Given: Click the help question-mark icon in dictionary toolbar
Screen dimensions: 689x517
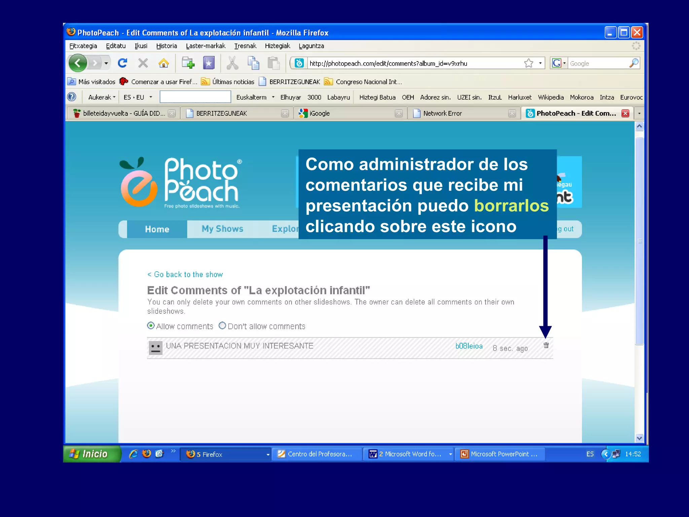Looking at the screenshot, I should [x=72, y=97].
